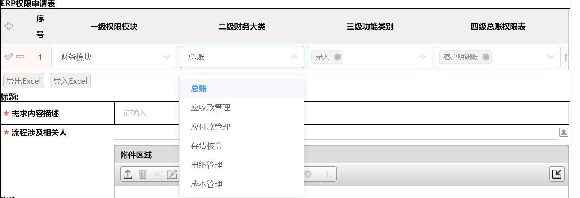Click the delete attachment trash icon

[143, 174]
